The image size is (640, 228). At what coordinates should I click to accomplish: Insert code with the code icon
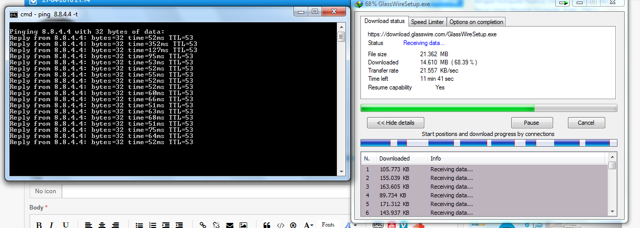(280, 225)
